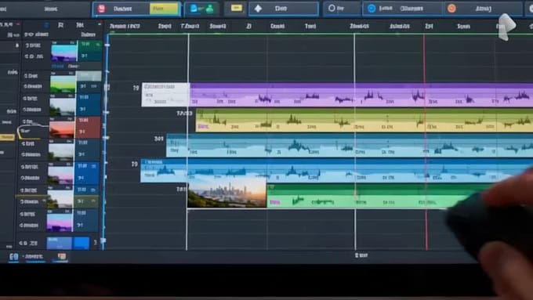Click the flag icon above the media list
The width and height of the screenshot is (533, 300).
pos(60,25)
